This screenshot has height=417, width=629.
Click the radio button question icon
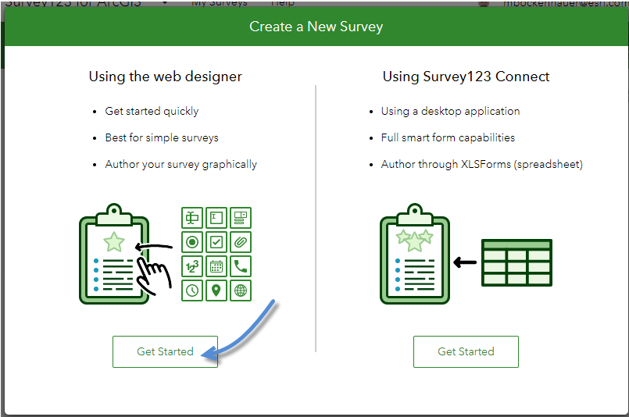[x=192, y=242]
